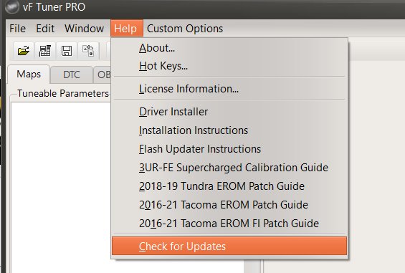The image size is (405, 273).
Task: Switch to the DTC tab
Action: tap(72, 75)
